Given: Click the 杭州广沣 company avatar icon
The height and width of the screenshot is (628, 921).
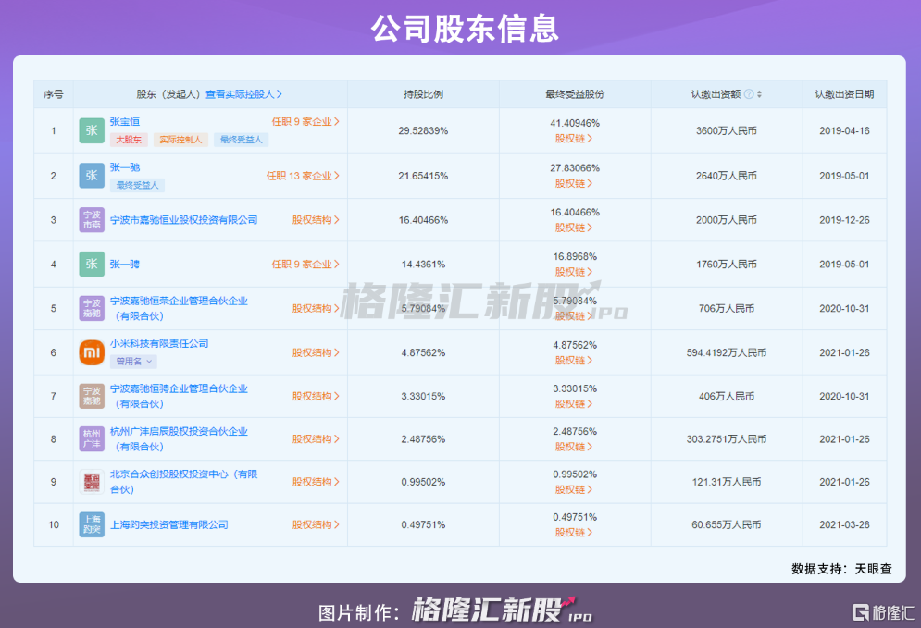Looking at the screenshot, I should pos(92,438).
